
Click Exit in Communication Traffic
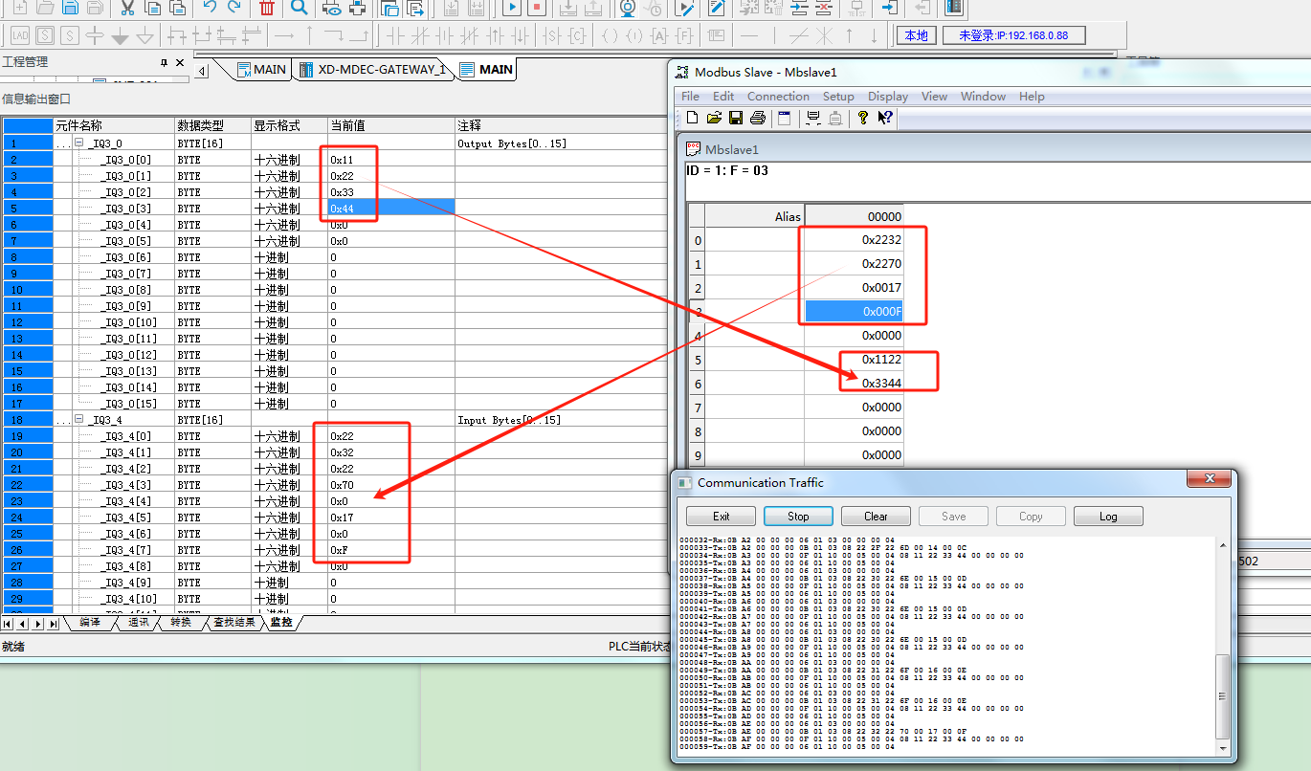[x=722, y=517]
